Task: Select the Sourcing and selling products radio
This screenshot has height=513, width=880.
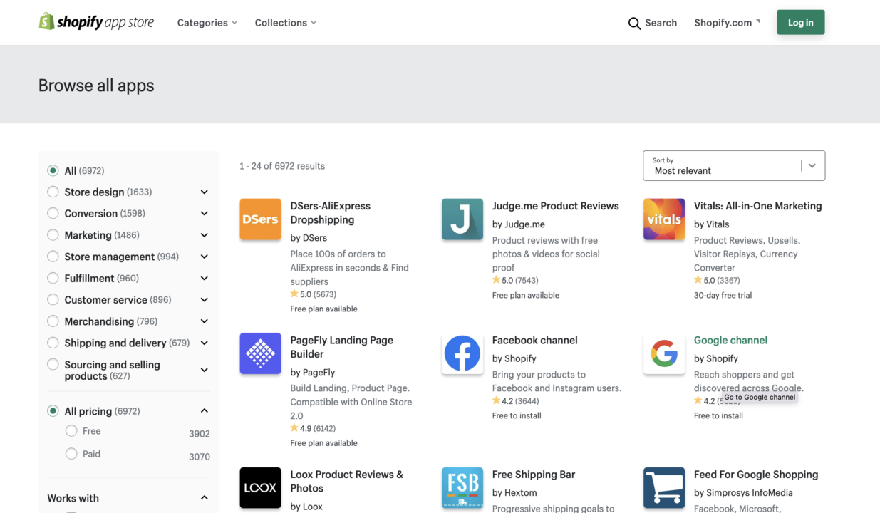Action: [53, 365]
